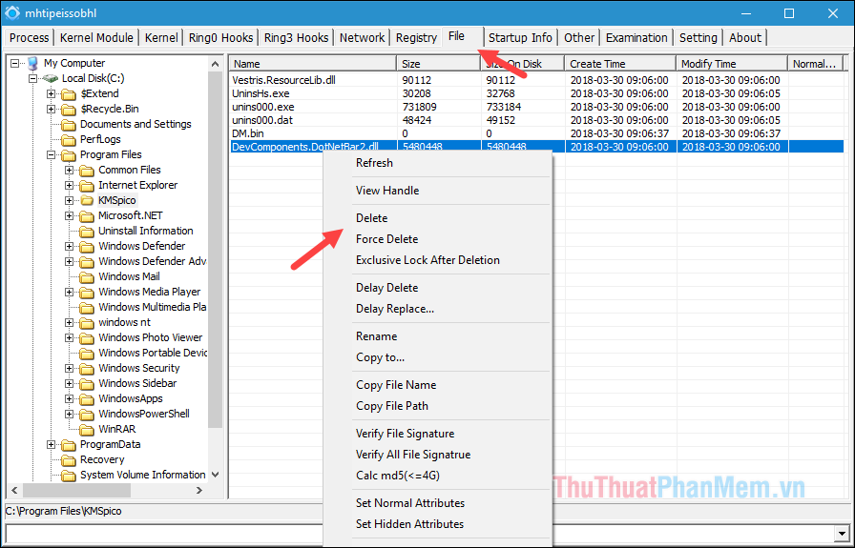The image size is (855, 548).
Task: Select the DM.bin file row
Action: coord(536,133)
